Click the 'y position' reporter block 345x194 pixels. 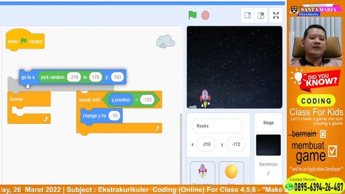click(121, 100)
